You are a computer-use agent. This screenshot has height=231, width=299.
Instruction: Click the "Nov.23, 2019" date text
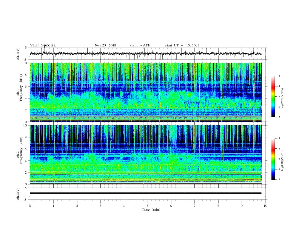click(105, 45)
